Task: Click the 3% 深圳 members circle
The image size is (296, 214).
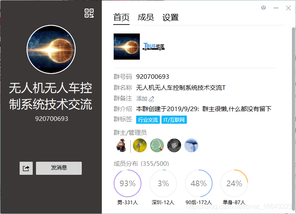Action: point(163,183)
